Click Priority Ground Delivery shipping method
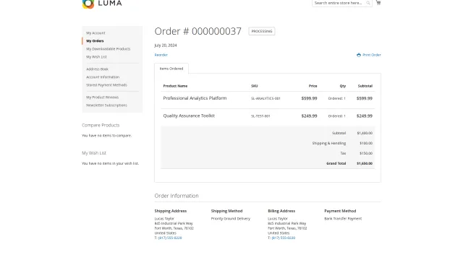Viewport: 463px width, 260px height. 231,219
